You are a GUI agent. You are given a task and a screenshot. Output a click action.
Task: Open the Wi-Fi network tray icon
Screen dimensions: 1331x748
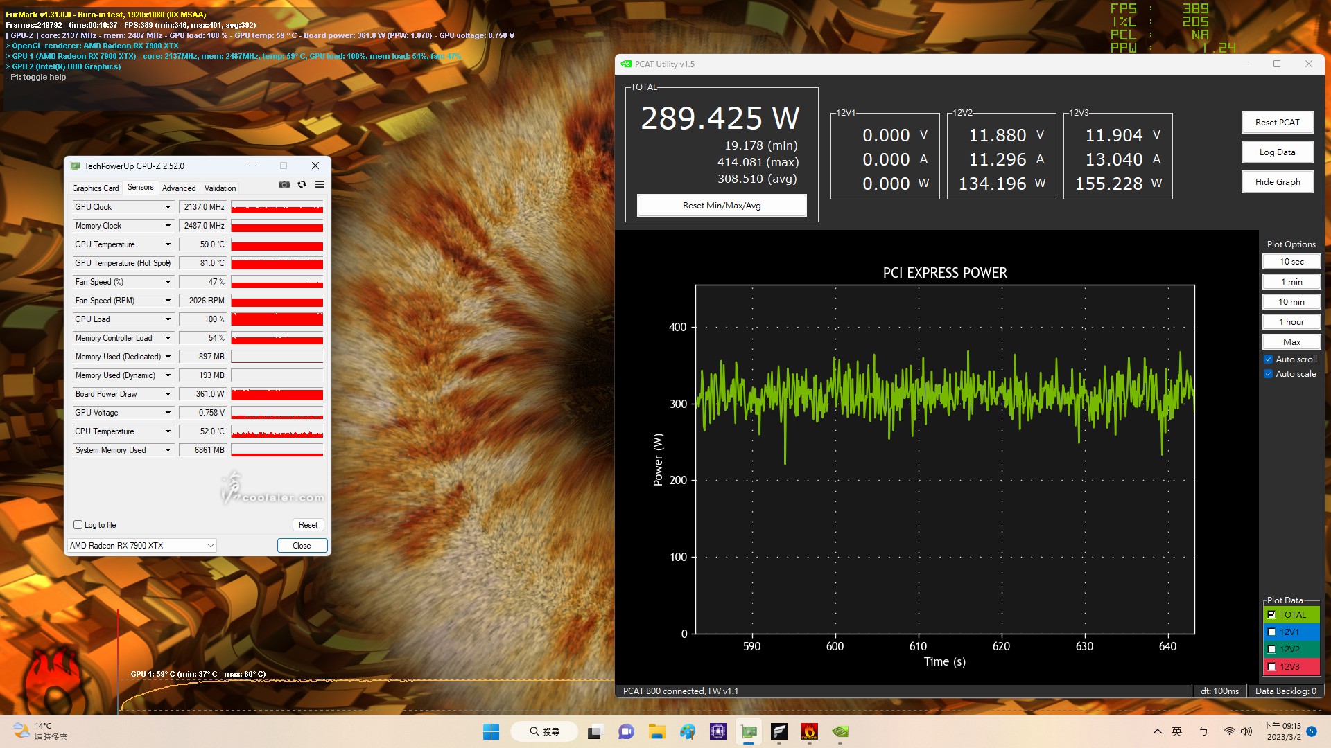[1229, 731]
